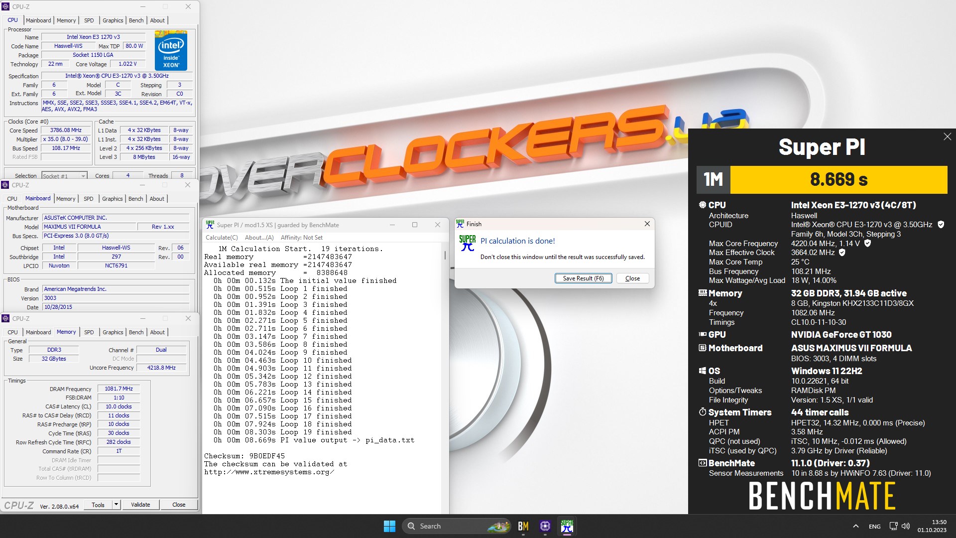Screen dimensions: 956x538
Task: Click the ENG language indicator
Action: tap(874, 526)
